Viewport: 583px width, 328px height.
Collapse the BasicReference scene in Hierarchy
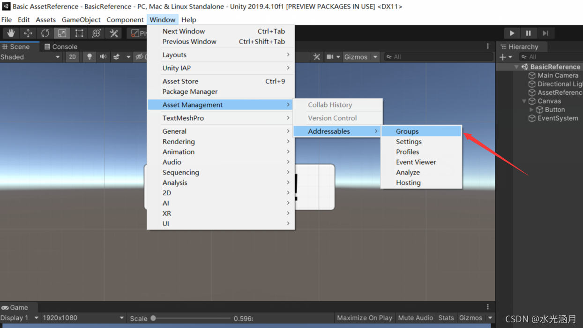point(516,67)
